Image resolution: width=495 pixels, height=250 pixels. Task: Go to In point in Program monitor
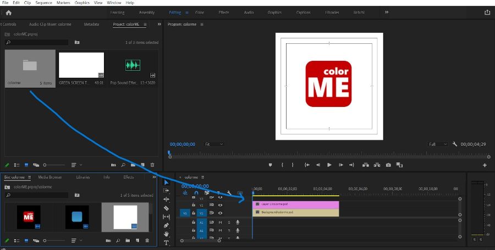(307, 165)
